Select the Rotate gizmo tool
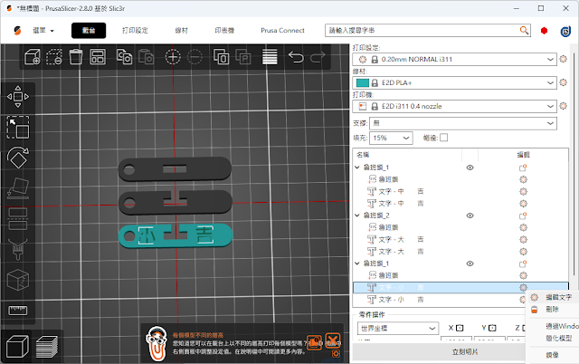This screenshot has height=364, width=579. 18,158
